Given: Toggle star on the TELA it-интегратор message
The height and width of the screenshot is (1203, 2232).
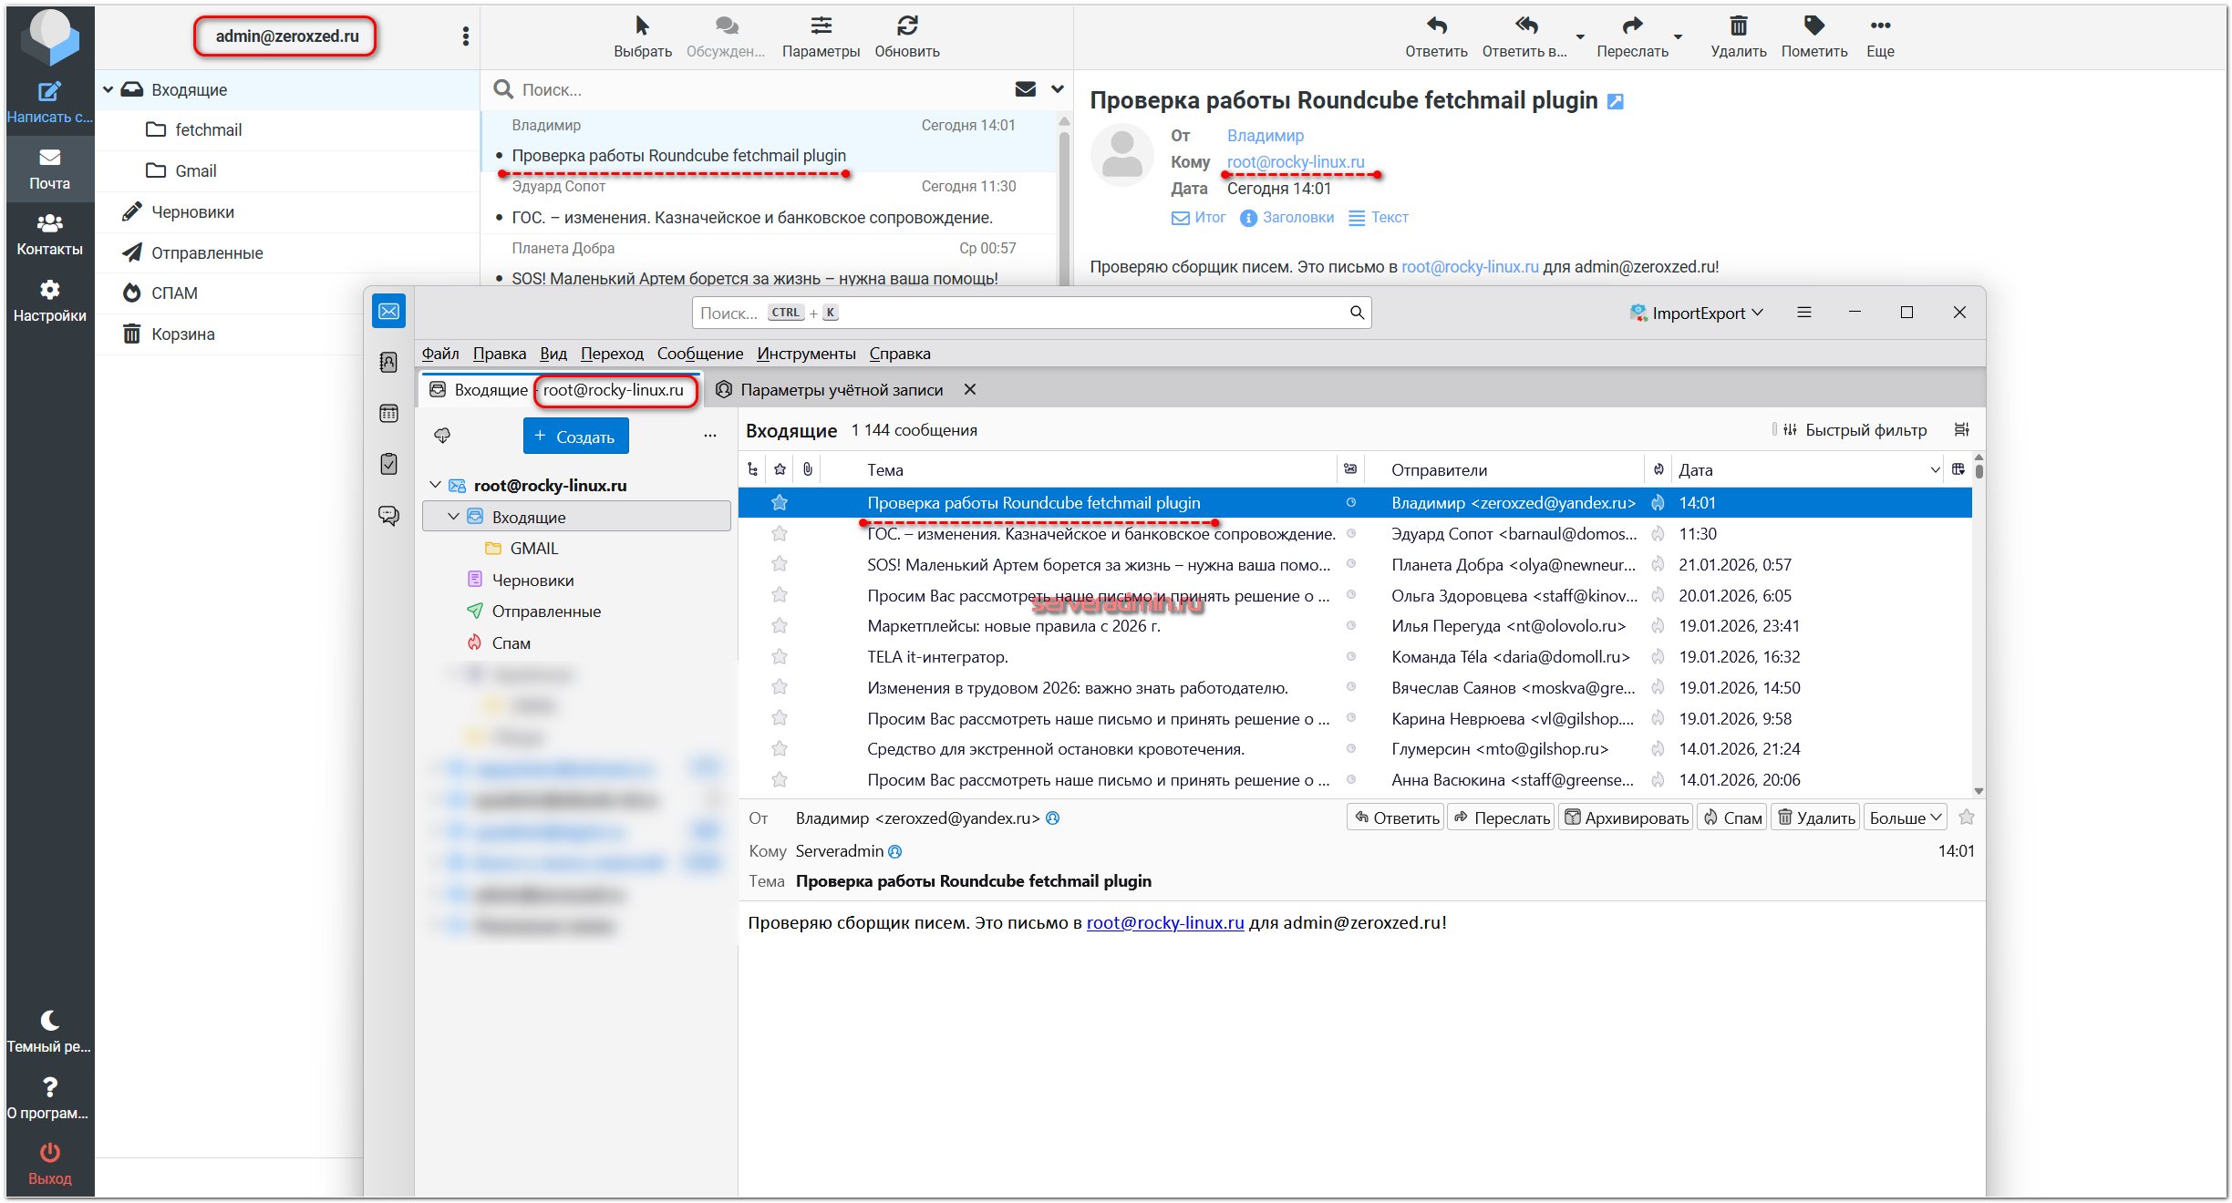Looking at the screenshot, I should (780, 657).
